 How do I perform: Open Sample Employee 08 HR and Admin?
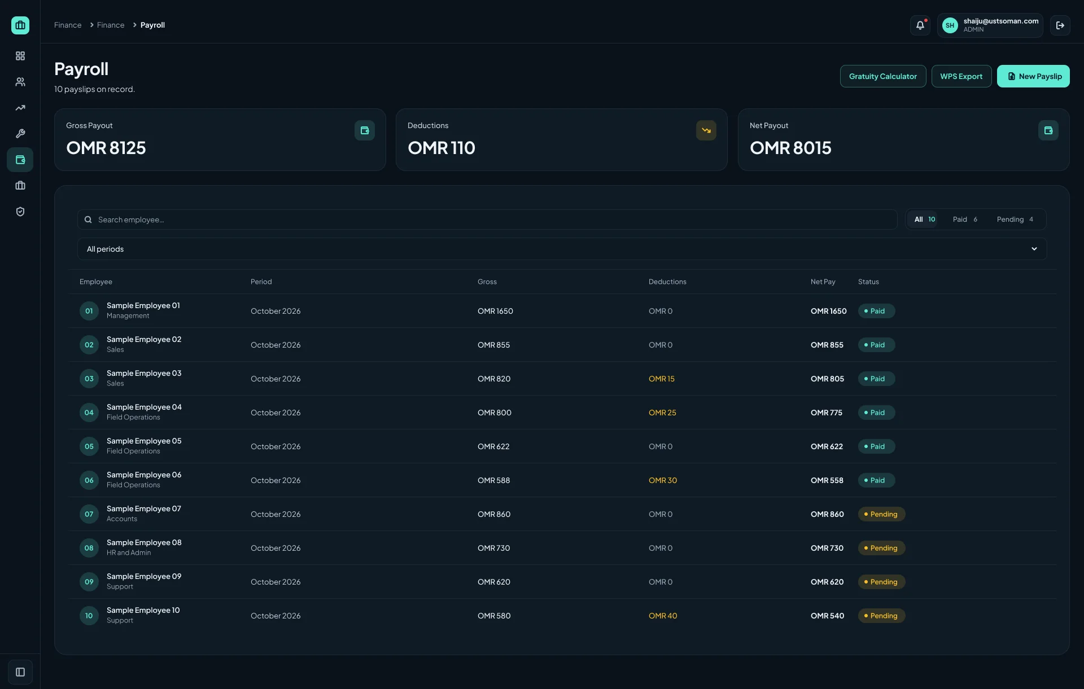[x=144, y=547]
